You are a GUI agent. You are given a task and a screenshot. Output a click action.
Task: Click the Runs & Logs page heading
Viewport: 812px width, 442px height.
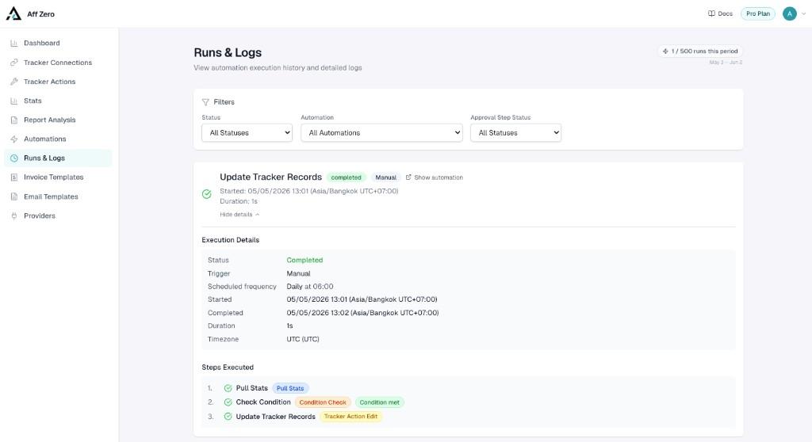228,52
